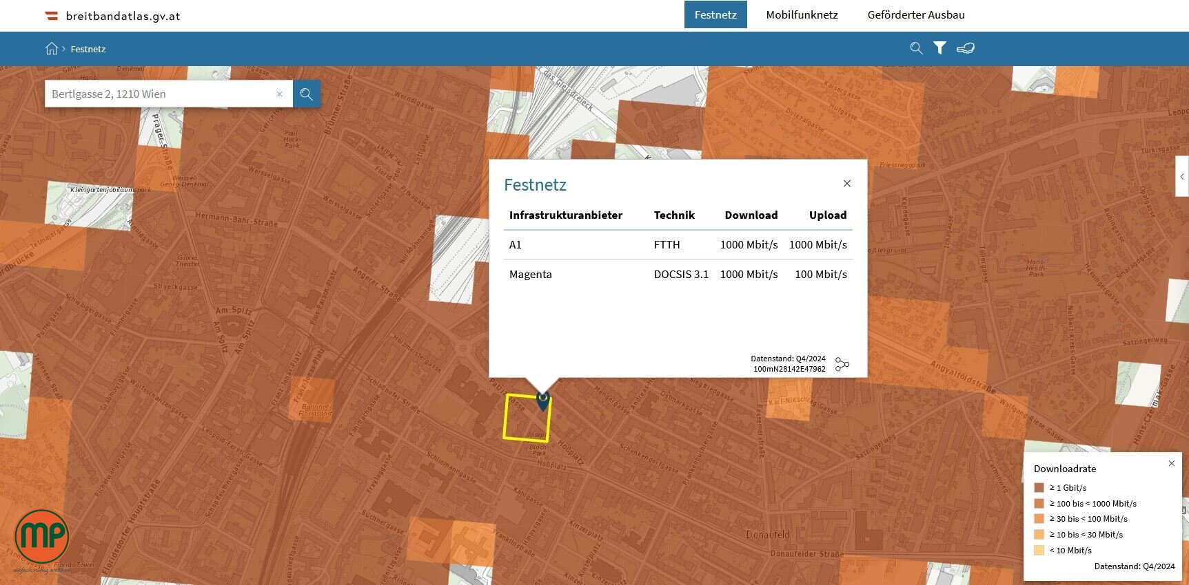Click the ≥ 30 bis < 100 Mbit/s swatch
1189x585 pixels.
[x=1039, y=519]
